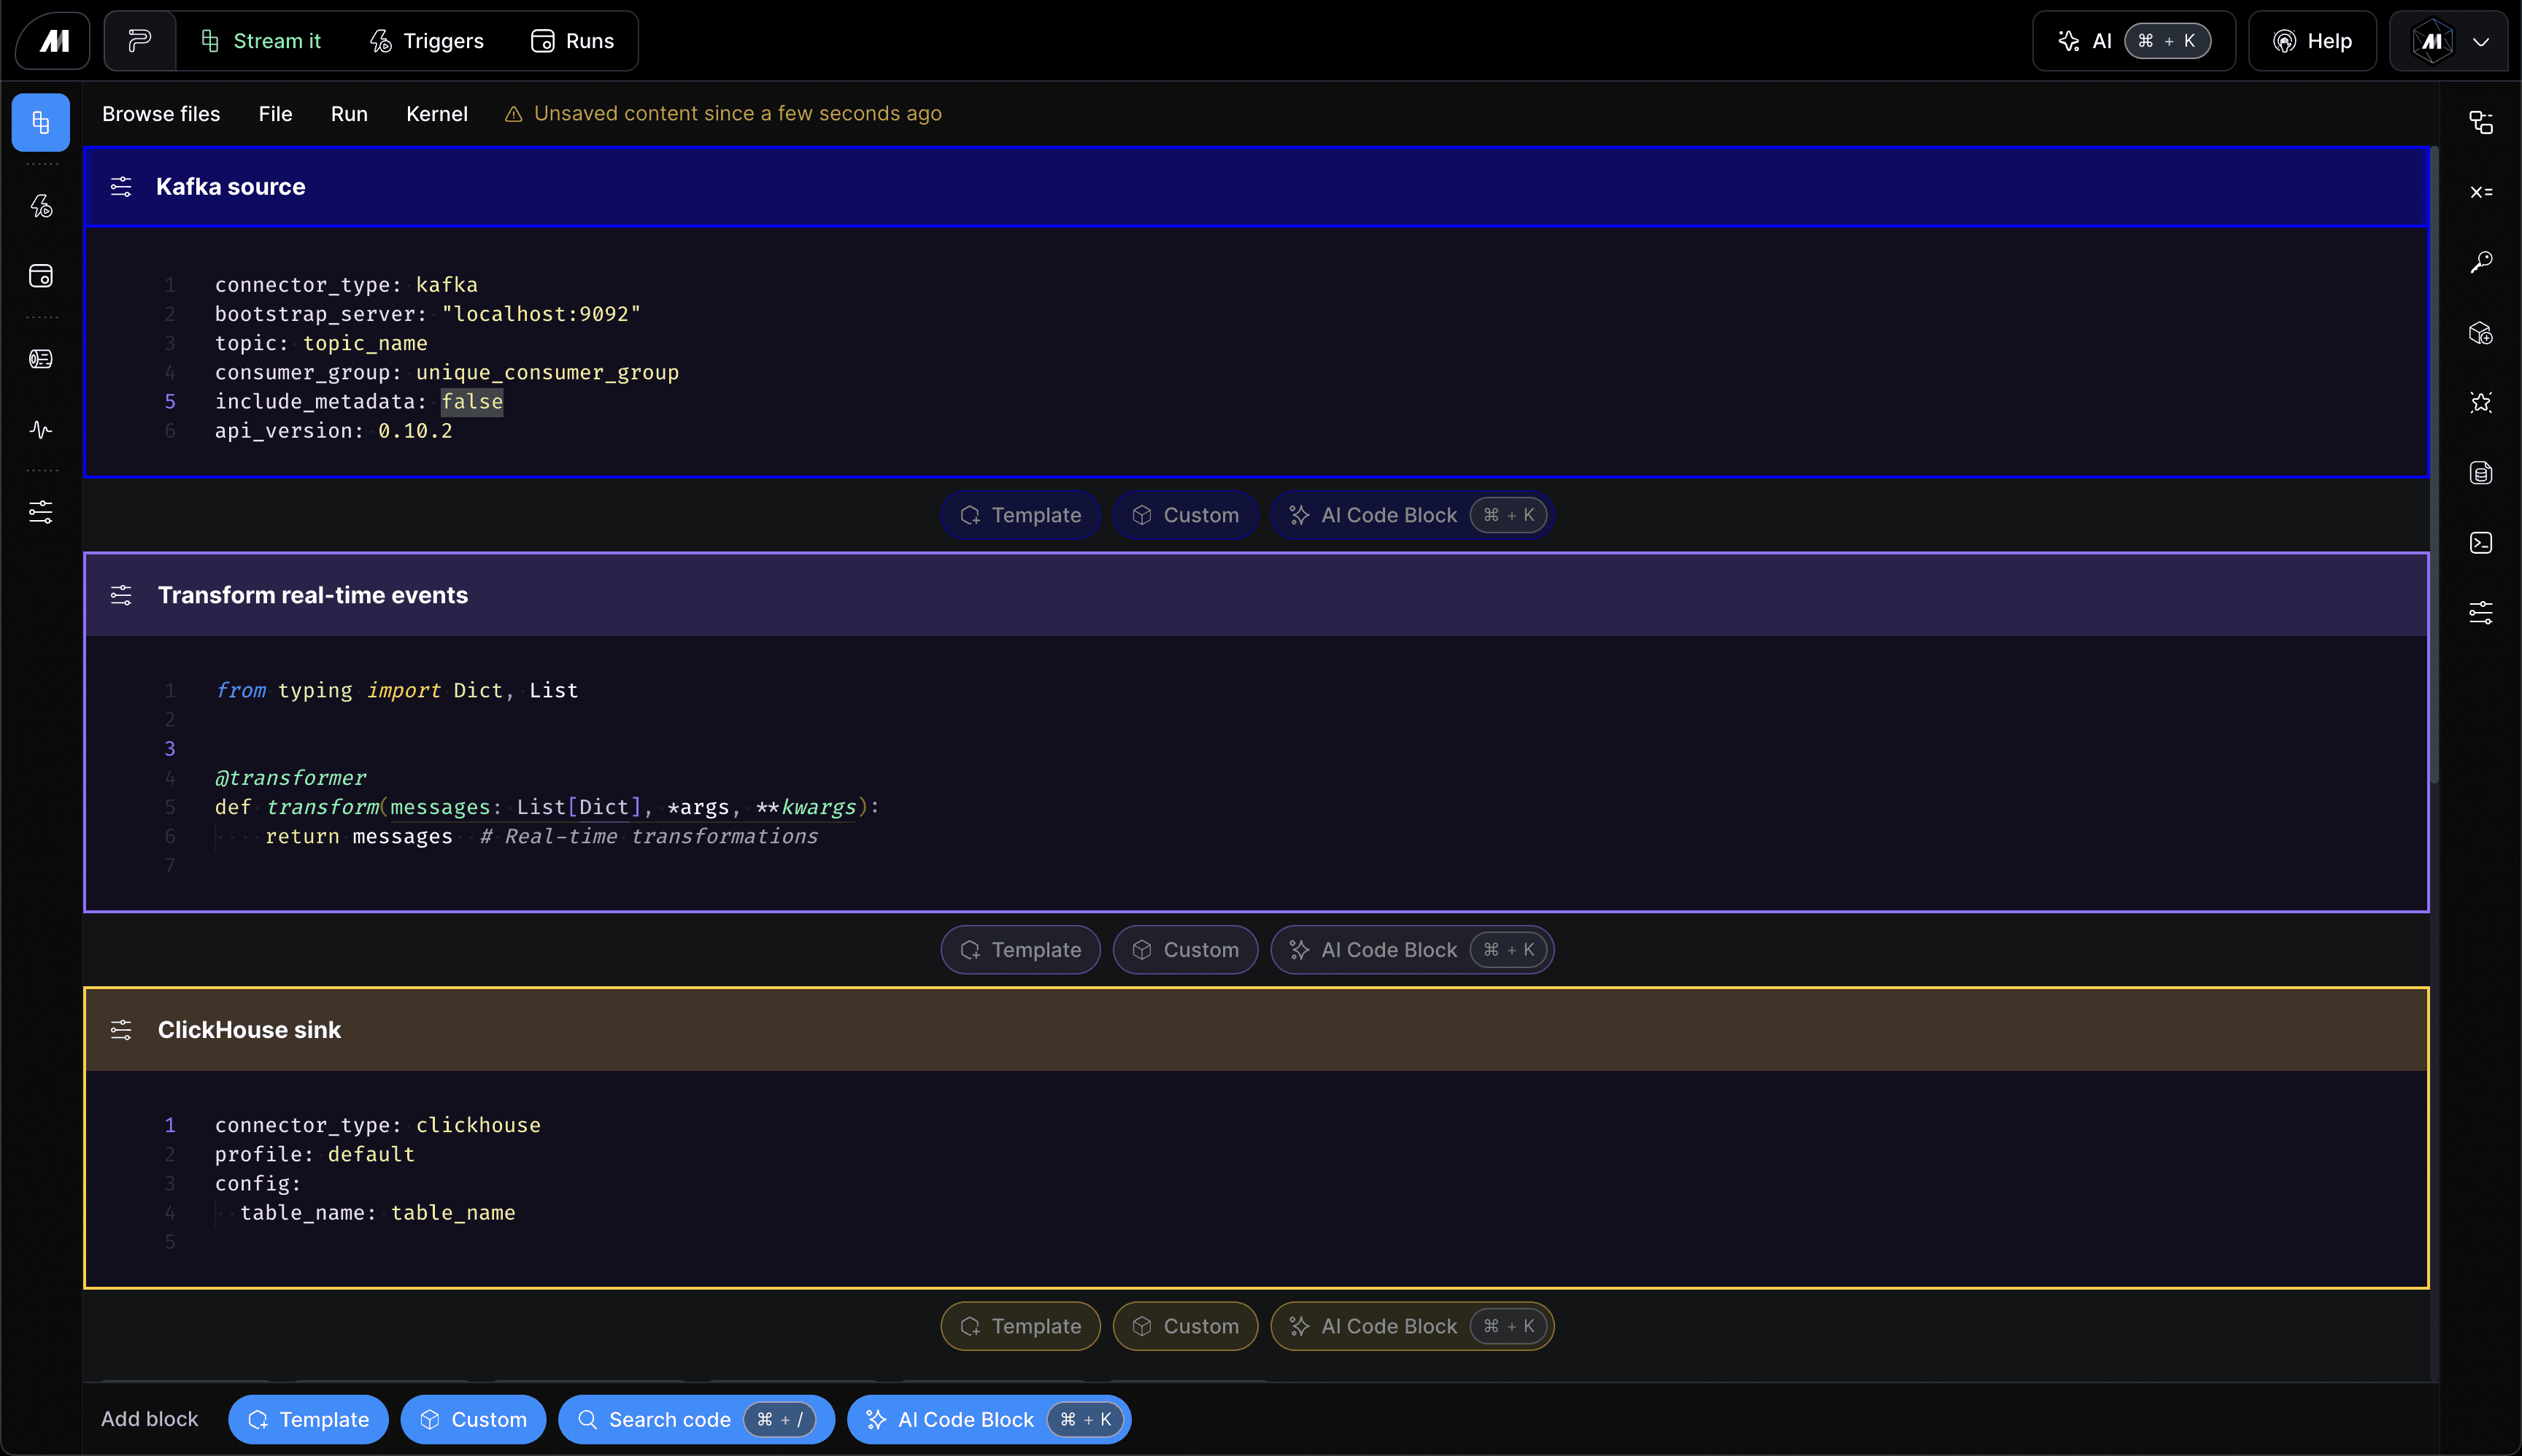This screenshot has width=2522, height=1456.
Task: Open the Help button
Action: (2312, 41)
